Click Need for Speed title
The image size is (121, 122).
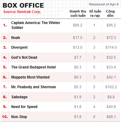point(24,107)
